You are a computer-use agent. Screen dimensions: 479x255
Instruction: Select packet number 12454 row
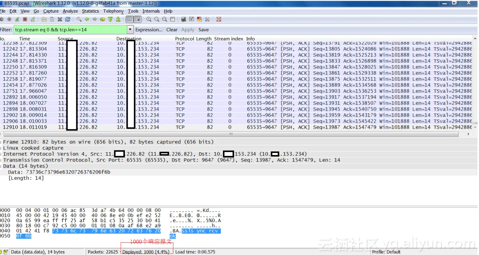[236, 85]
